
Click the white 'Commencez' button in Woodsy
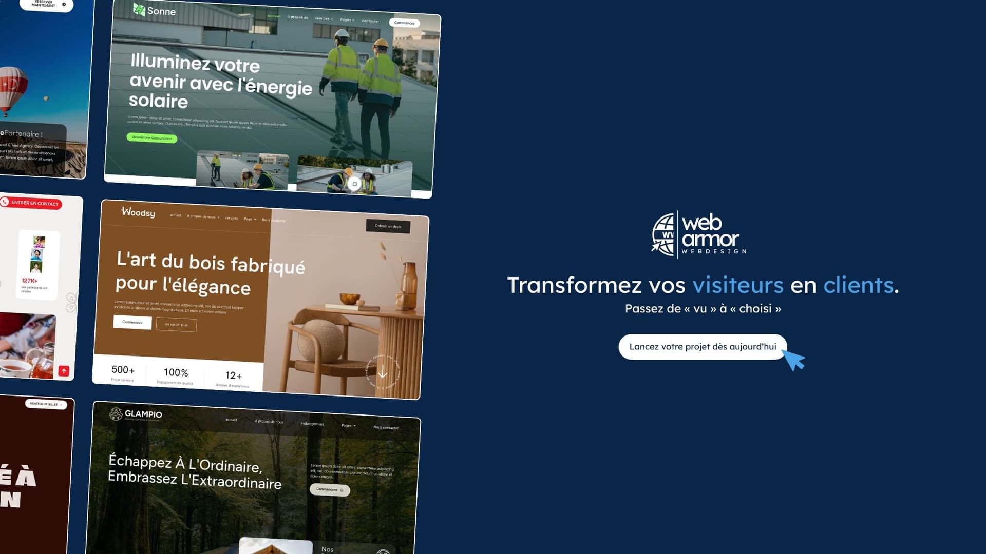click(132, 322)
